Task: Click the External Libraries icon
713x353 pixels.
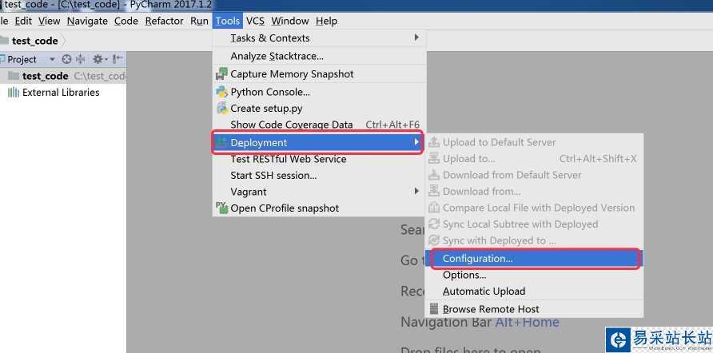Action: pyautogui.click(x=14, y=93)
